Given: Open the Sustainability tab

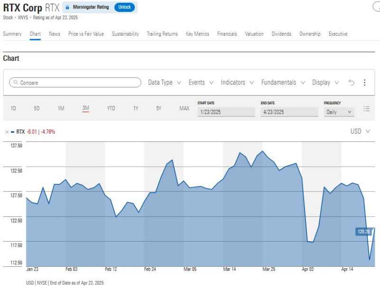Looking at the screenshot, I should (125, 34).
